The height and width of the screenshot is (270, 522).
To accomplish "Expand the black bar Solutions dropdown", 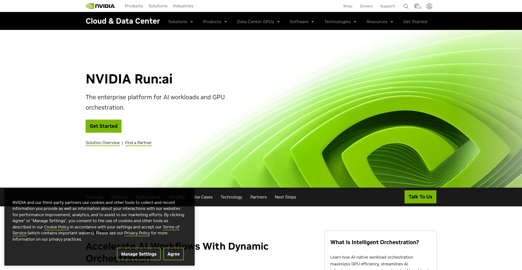I will click(181, 22).
